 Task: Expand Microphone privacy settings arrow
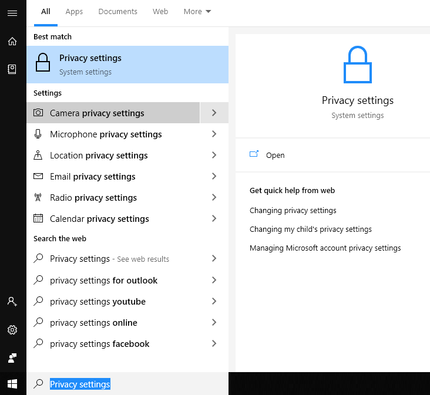[x=214, y=134]
